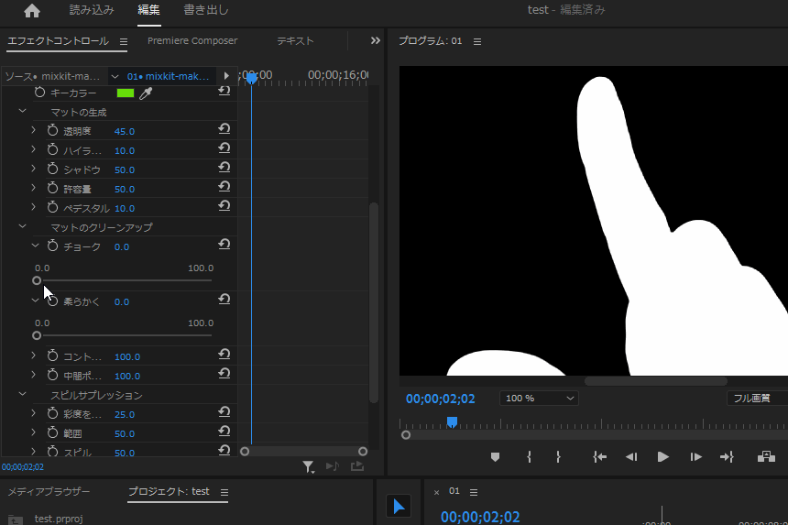Step back one frame

[x=631, y=456]
